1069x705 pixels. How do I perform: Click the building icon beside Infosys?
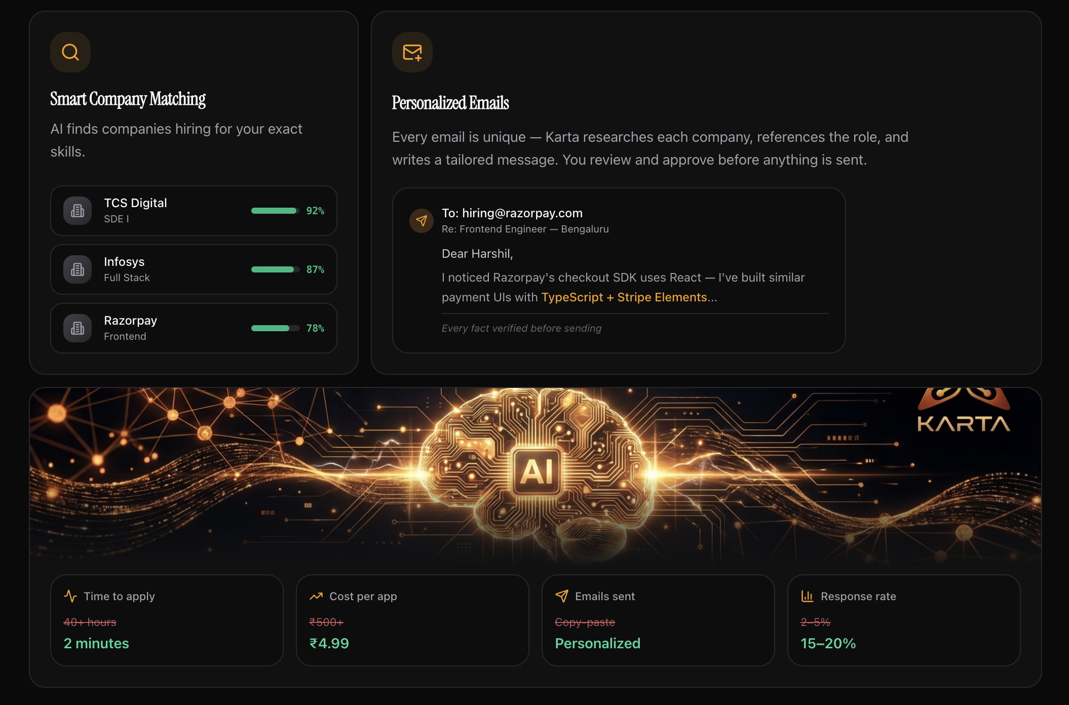click(78, 269)
